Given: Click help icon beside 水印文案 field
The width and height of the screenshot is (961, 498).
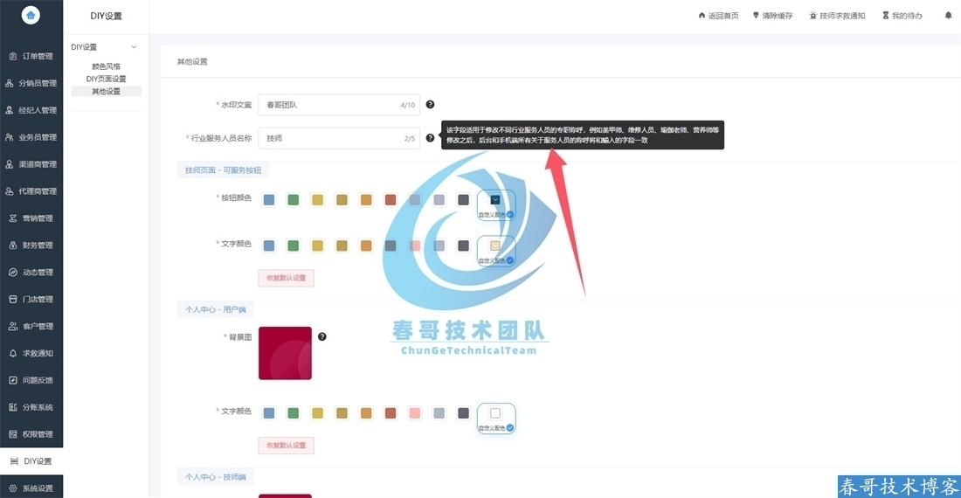Looking at the screenshot, I should click(430, 105).
